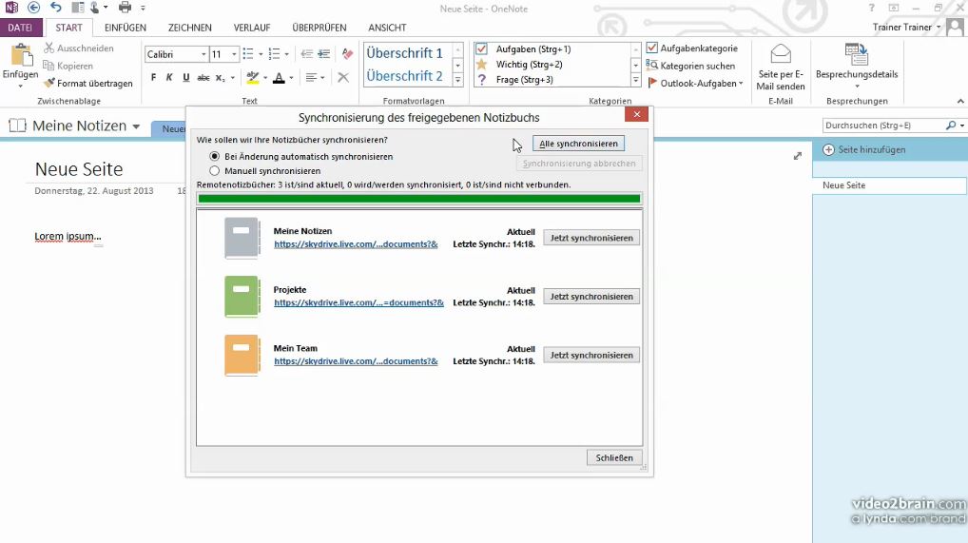This screenshot has height=543, width=968.
Task: Switch to the START tab
Action: click(68, 28)
